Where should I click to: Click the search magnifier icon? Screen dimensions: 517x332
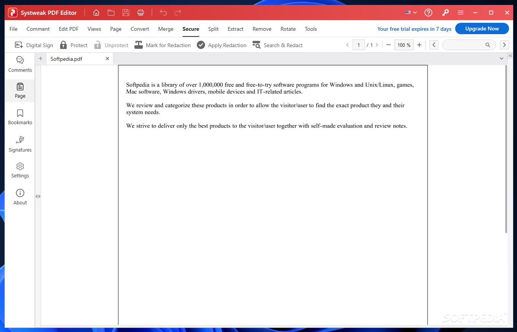[488, 45]
